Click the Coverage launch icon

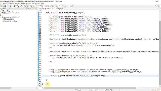(18, 6)
